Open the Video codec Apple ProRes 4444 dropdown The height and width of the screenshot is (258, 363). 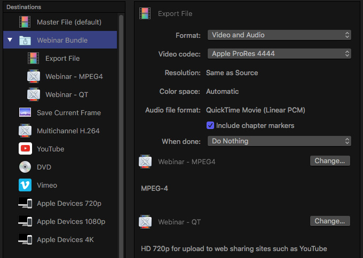coord(279,54)
